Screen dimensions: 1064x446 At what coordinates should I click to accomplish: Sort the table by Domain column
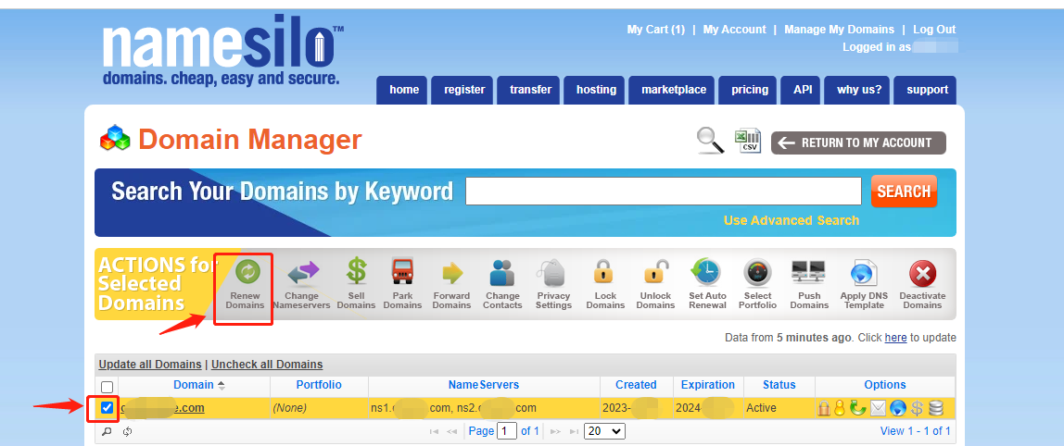(194, 385)
